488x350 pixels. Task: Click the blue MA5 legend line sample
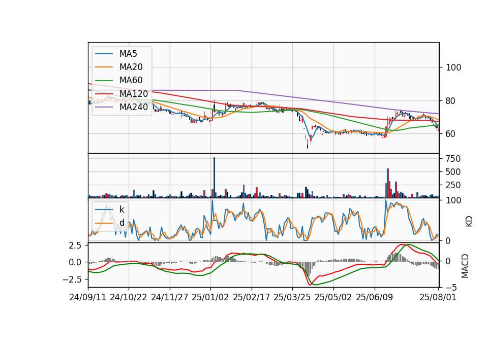(104, 54)
